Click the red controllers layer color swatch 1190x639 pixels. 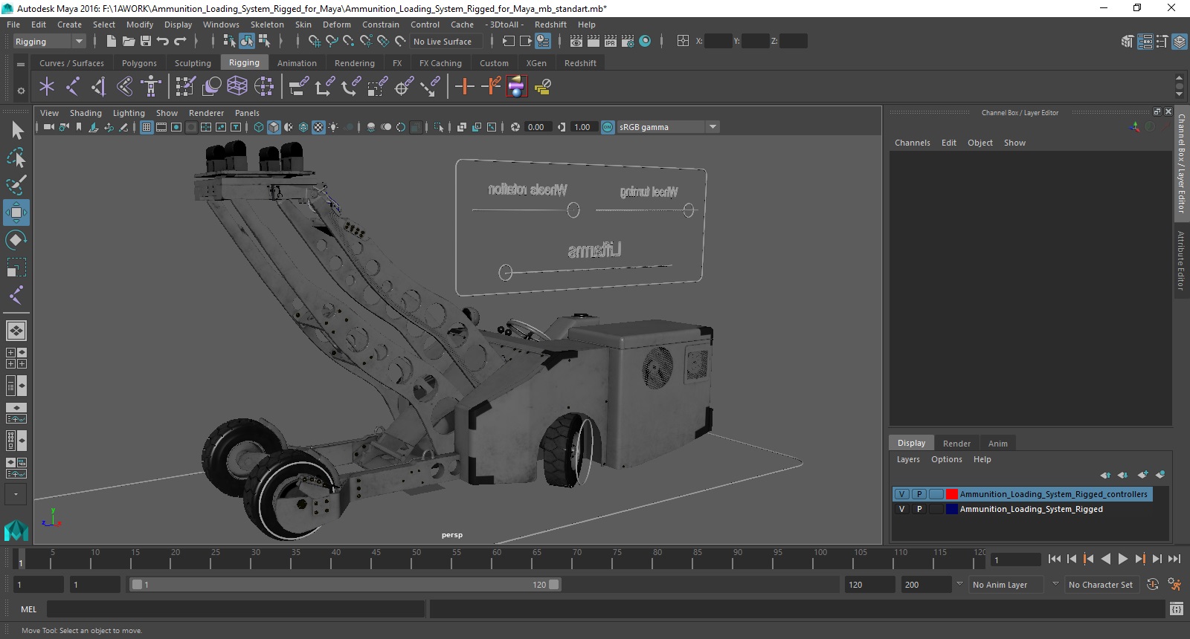tap(951, 494)
